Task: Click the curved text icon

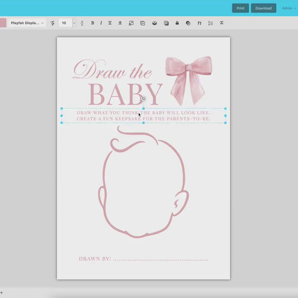Action: click(x=222, y=23)
